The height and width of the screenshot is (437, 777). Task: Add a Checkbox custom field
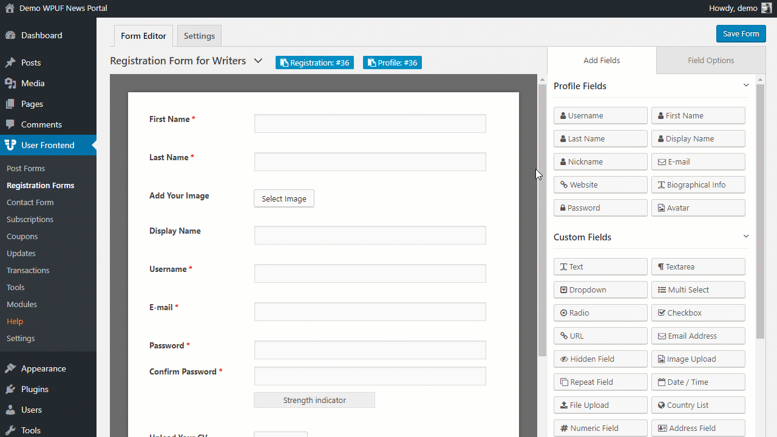pos(698,313)
